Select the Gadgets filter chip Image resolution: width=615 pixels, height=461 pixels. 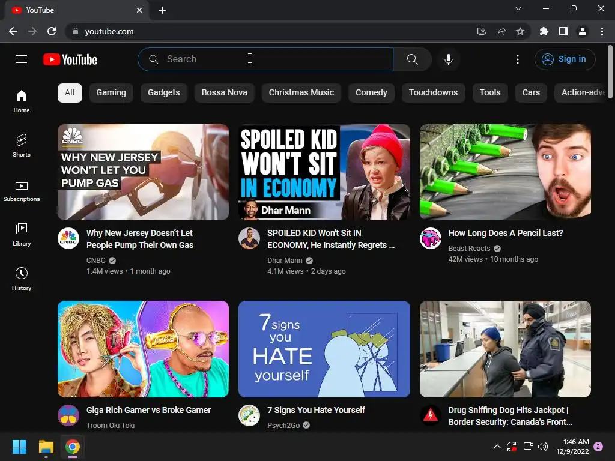[163, 93]
